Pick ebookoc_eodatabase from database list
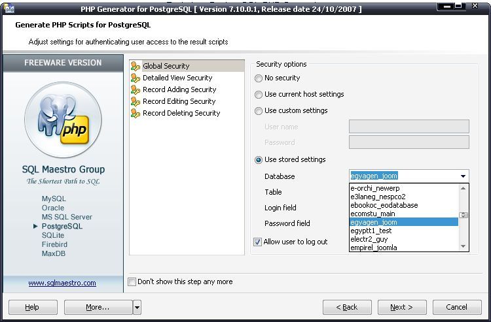This screenshot has height=322, width=491. click(404, 205)
